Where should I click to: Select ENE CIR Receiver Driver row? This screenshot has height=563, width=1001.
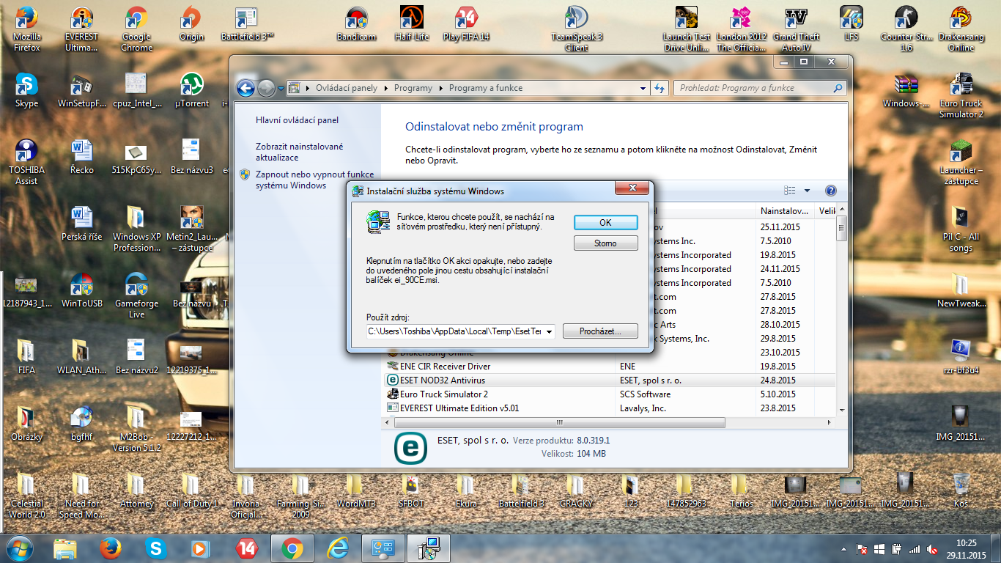click(x=609, y=367)
